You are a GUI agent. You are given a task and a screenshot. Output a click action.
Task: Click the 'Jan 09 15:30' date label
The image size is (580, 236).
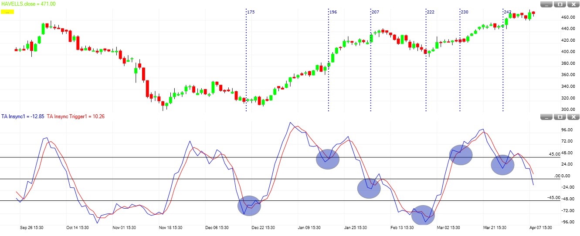[x=309, y=227]
